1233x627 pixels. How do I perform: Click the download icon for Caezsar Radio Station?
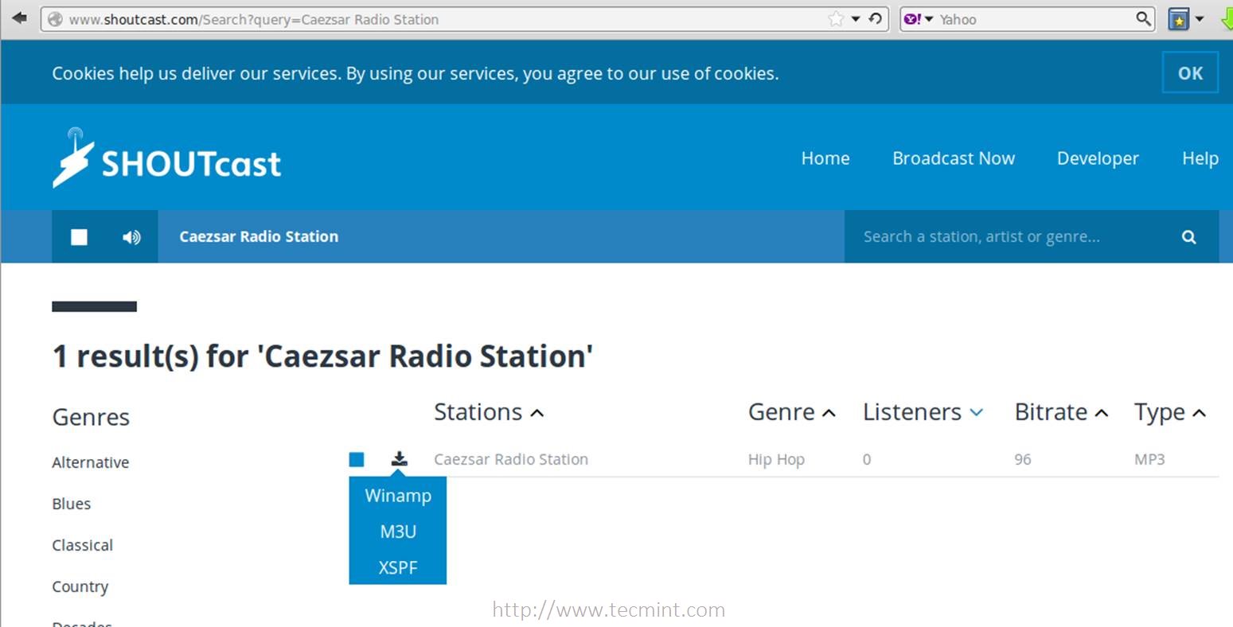(x=400, y=458)
